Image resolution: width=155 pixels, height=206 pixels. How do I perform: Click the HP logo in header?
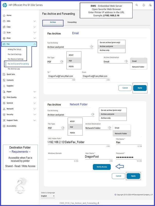[5, 5]
